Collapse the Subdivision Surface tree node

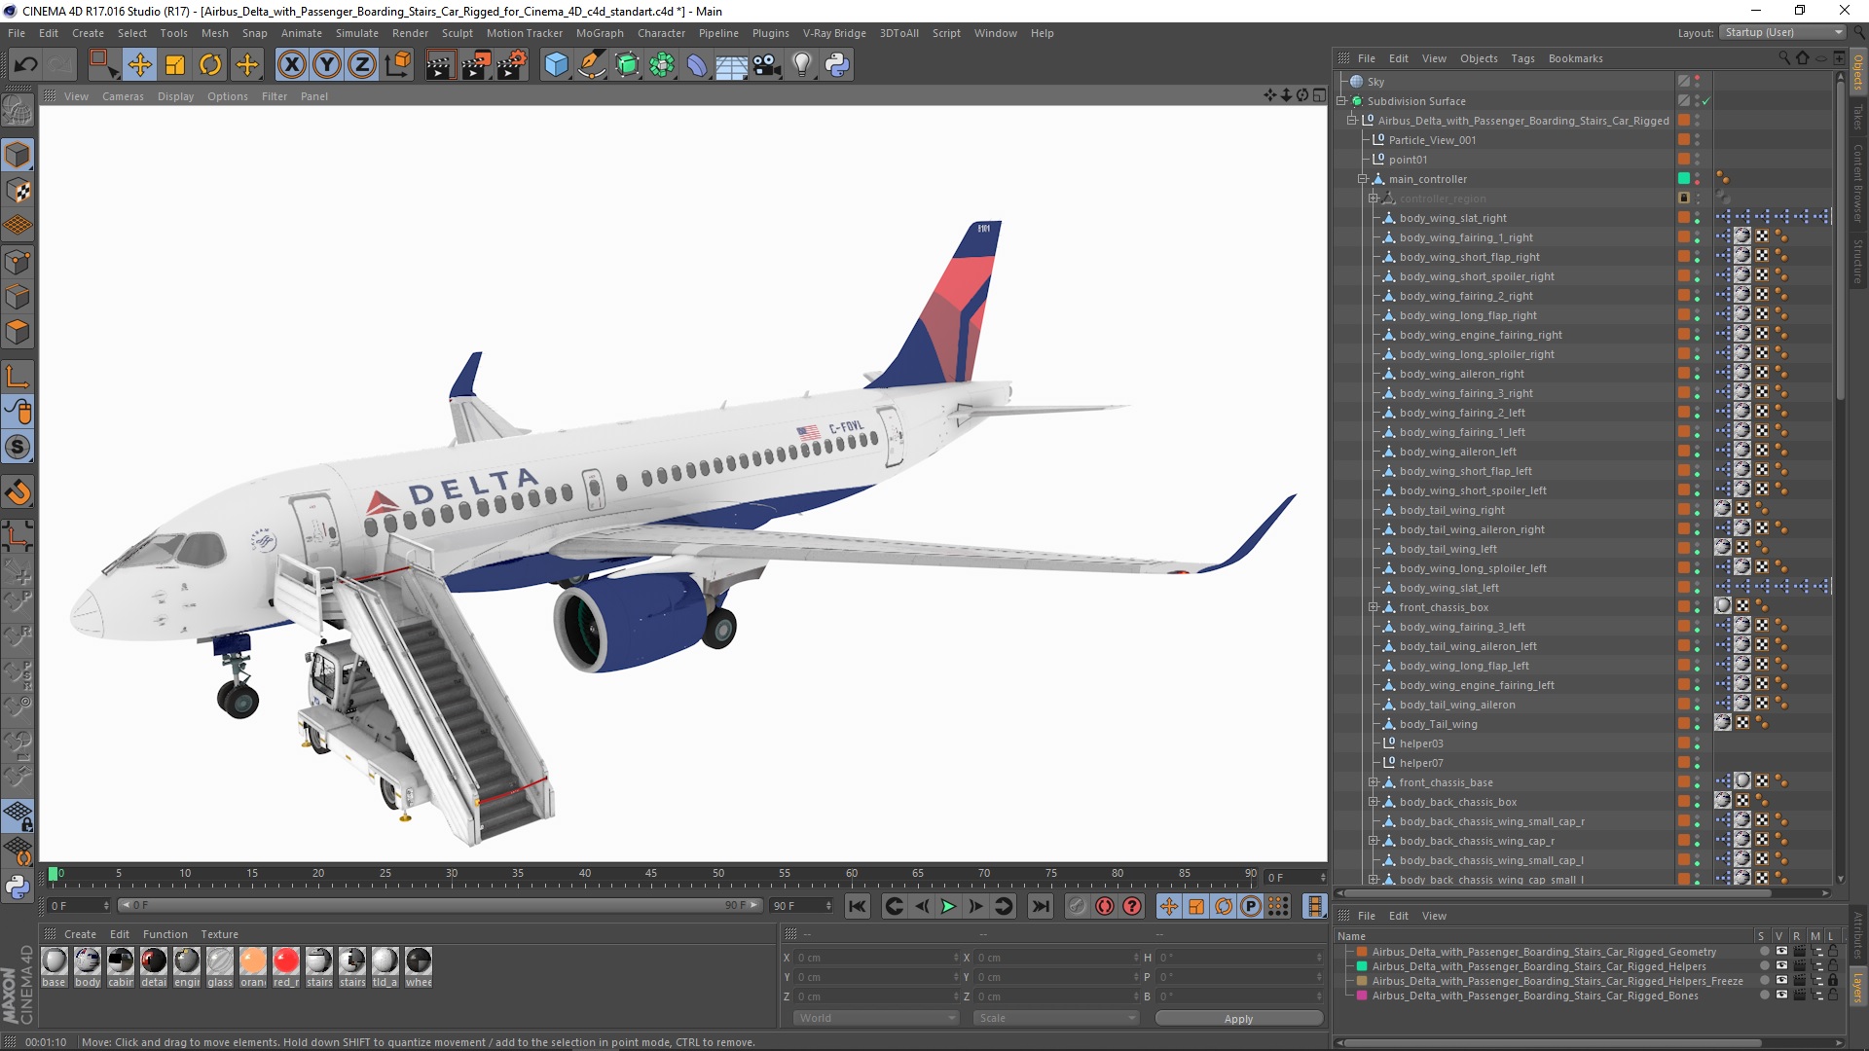[x=1341, y=101]
